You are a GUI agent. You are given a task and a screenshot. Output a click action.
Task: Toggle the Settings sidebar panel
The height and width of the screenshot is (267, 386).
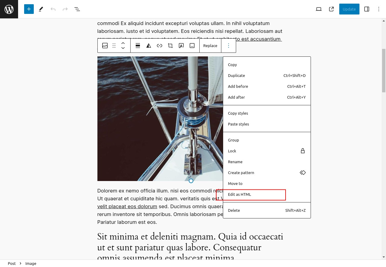click(x=367, y=9)
